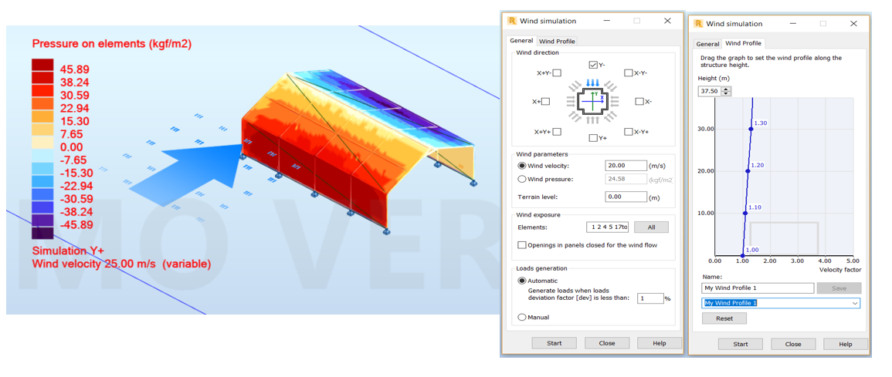
Task: Select Wind Profile tab in right dialog
Action: point(744,43)
